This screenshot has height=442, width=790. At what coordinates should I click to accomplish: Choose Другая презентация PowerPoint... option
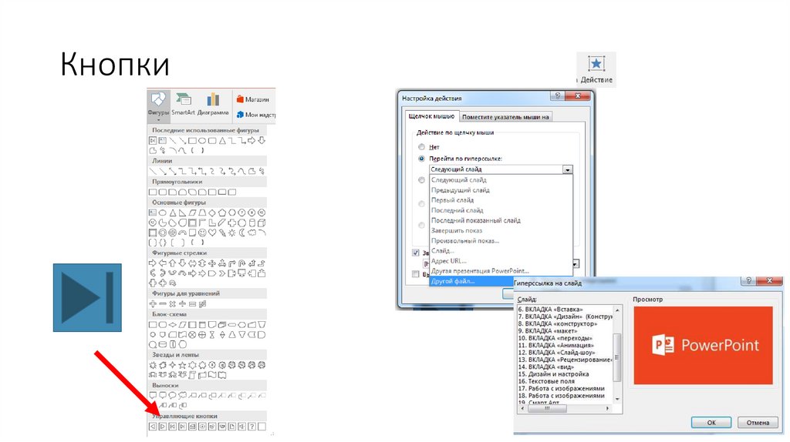[501, 271]
